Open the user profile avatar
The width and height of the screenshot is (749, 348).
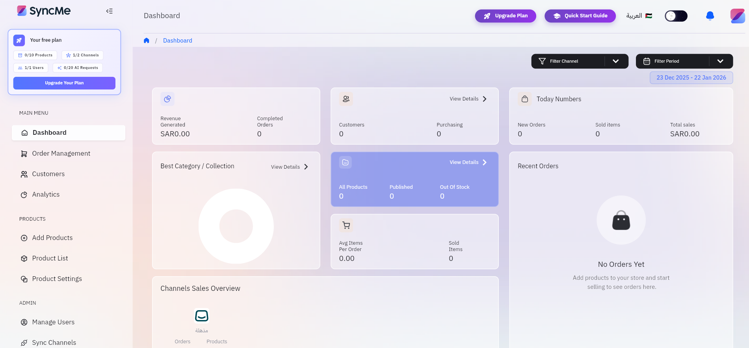737,16
